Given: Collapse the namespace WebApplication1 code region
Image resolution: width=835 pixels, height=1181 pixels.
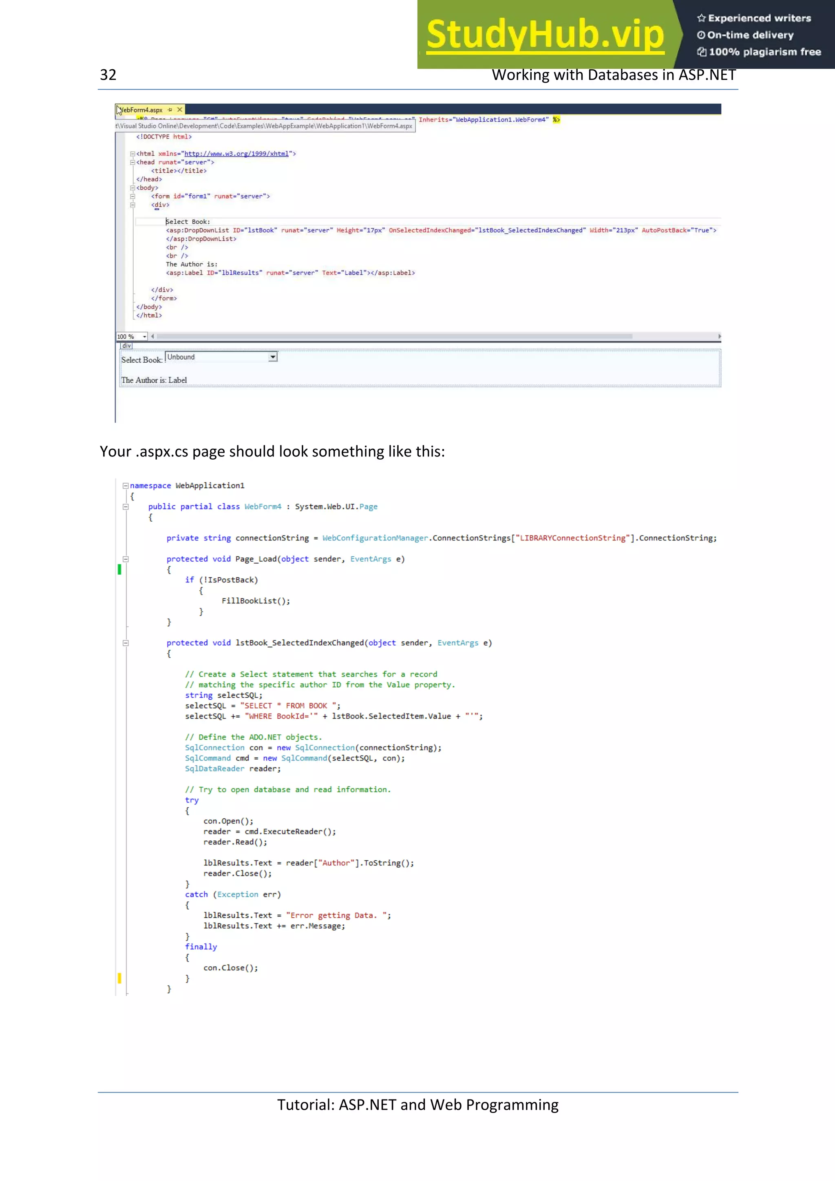Looking at the screenshot, I should (126, 486).
